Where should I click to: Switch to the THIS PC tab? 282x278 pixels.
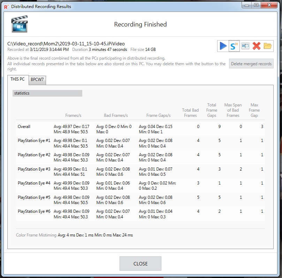tap(17, 79)
